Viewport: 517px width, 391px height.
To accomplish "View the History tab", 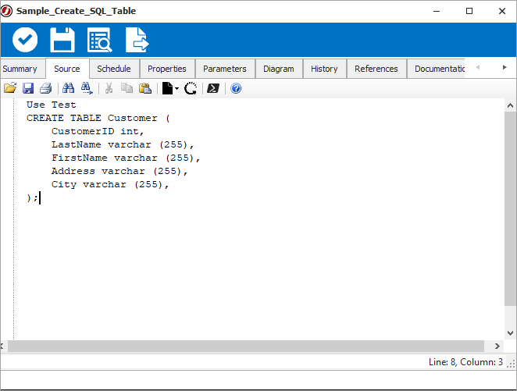I will (324, 69).
